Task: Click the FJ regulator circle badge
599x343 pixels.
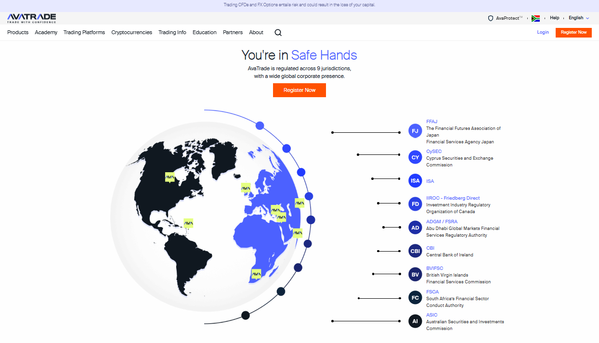Action: pyautogui.click(x=415, y=131)
